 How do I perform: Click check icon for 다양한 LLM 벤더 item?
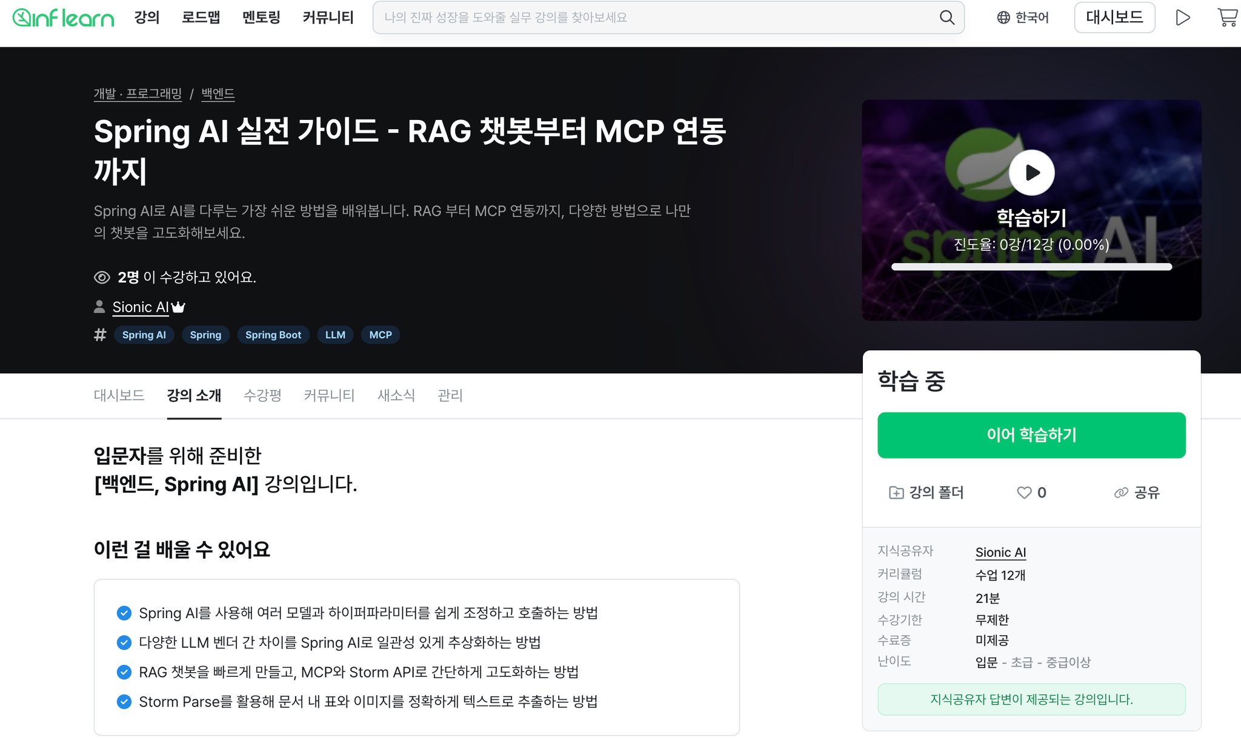coord(124,642)
